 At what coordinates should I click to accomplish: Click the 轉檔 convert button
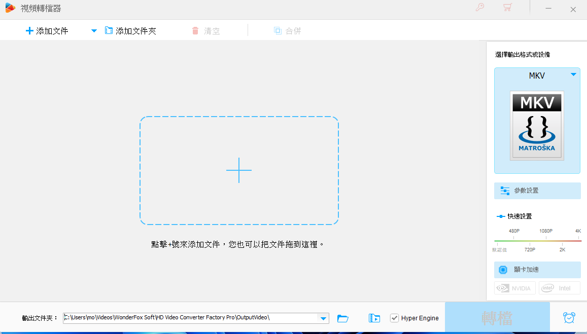pos(497,318)
